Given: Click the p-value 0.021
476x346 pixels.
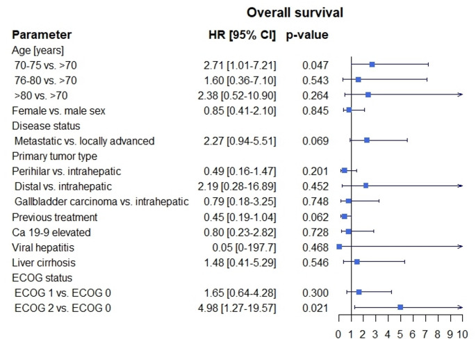Looking at the screenshot, I should pos(315,307).
